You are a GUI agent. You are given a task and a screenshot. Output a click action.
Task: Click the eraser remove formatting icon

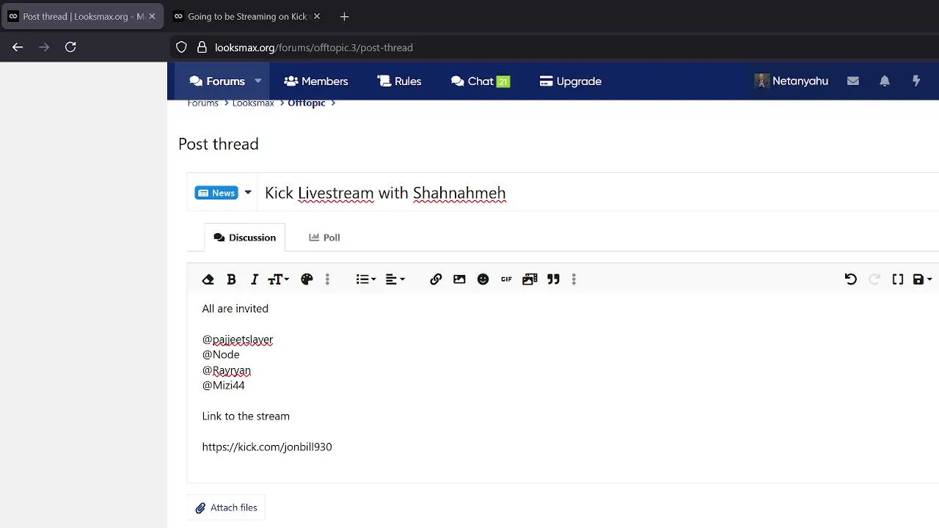tap(208, 279)
